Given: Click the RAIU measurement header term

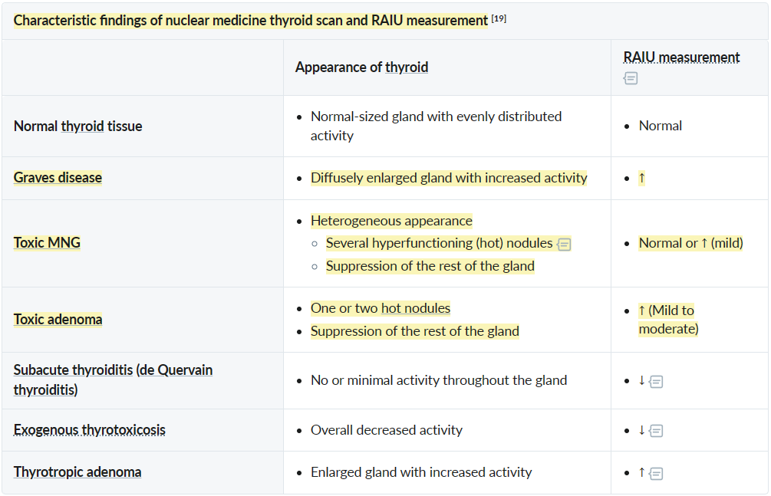Looking at the screenshot, I should [681, 57].
